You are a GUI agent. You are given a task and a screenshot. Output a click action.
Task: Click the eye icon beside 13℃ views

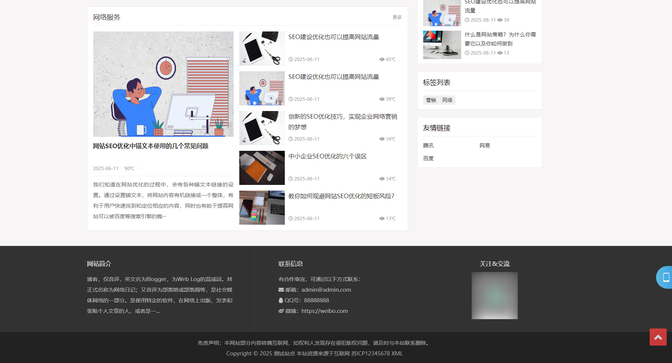point(382,219)
